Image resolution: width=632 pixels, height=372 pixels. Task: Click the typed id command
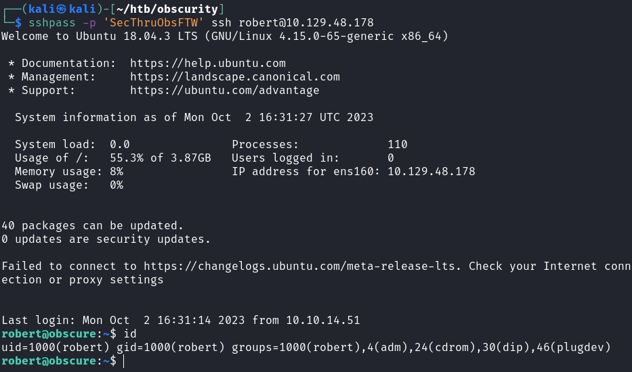[131, 334]
